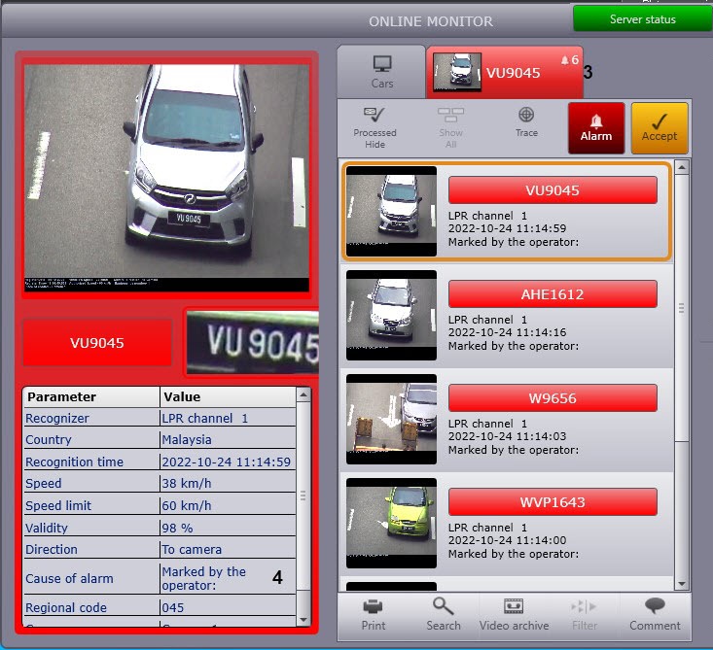Screen dimensions: 713x650
Task: Open the Server status panel
Action: point(642,19)
